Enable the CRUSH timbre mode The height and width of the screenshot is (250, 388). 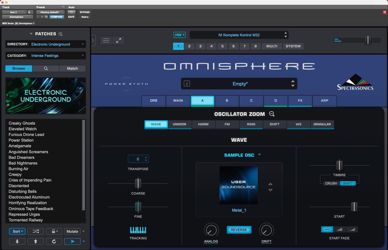point(331,183)
